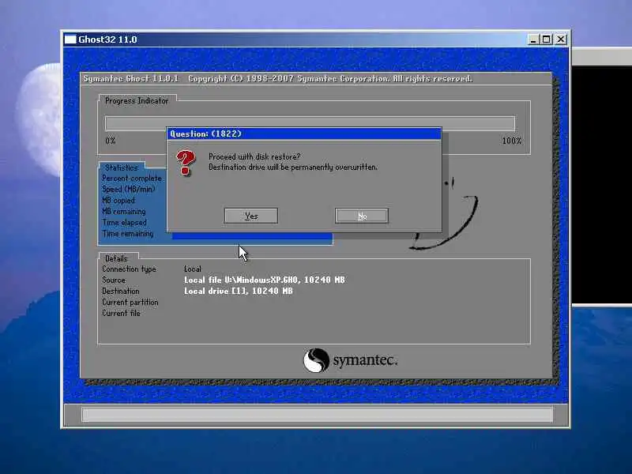Click the 'Time remaining' statistic label

click(128, 233)
